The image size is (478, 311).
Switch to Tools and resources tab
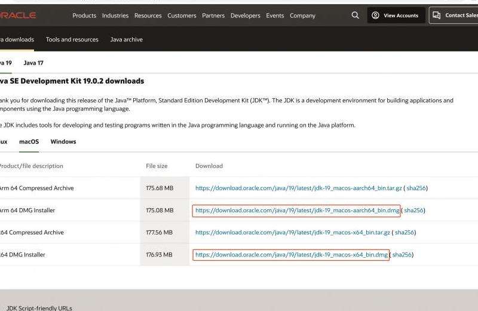(72, 39)
